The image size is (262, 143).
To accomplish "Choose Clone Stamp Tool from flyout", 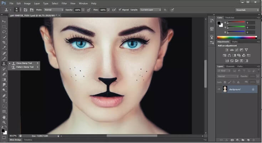I will 24,63.
